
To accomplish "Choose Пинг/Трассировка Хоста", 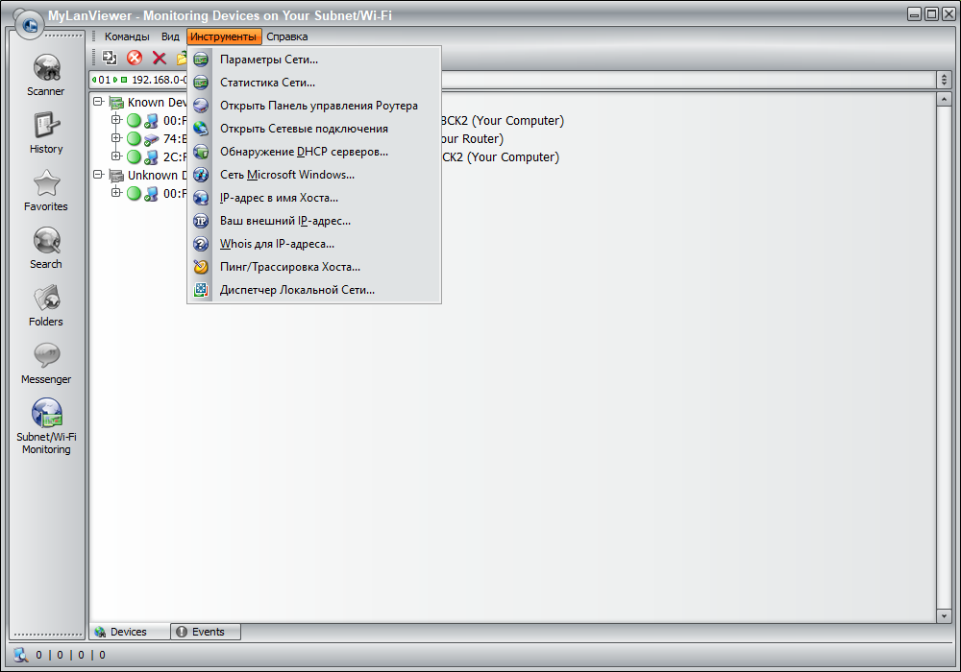I will [x=314, y=267].
